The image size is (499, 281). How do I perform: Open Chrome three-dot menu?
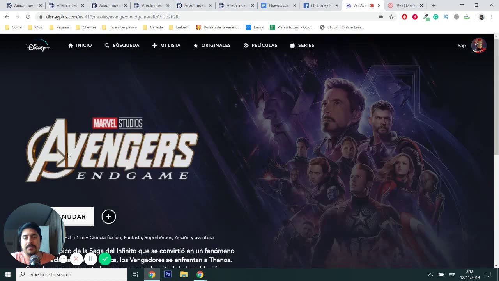[492, 17]
